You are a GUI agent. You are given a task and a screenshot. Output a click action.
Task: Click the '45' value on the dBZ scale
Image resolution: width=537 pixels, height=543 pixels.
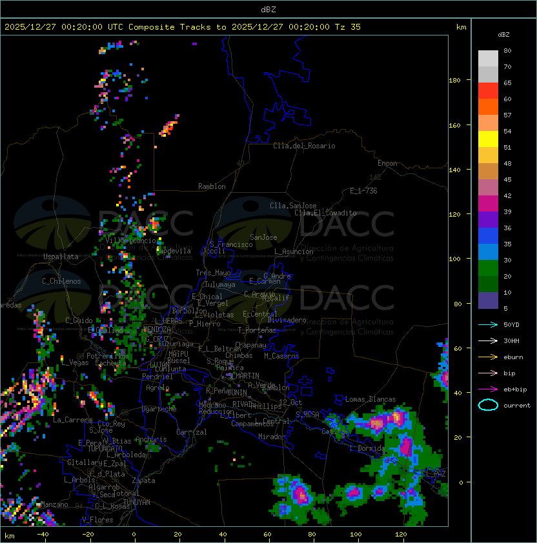pyautogui.click(x=507, y=179)
